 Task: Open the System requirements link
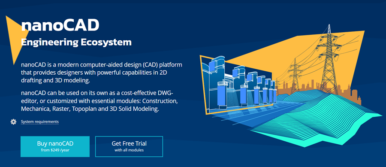tap(39, 121)
